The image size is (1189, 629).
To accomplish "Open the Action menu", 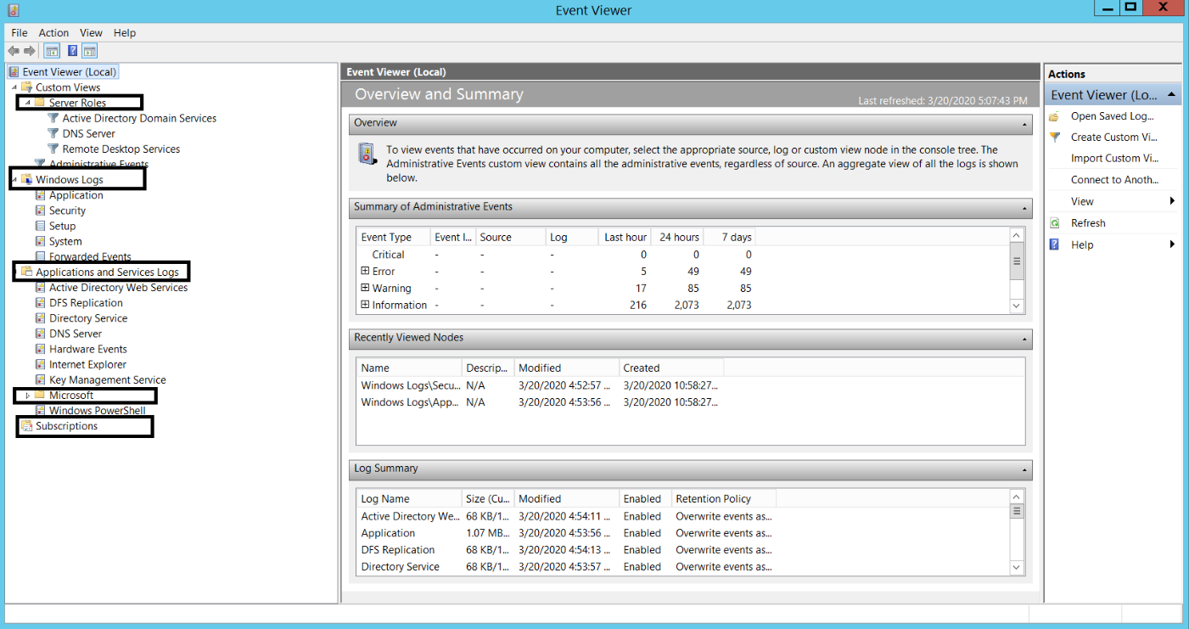I will [53, 33].
